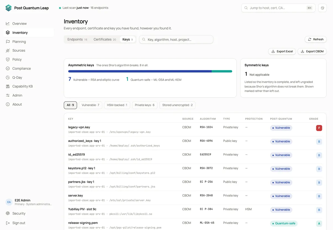Switch to the Endpoints tab
This screenshot has height=230, width=333.
pos(77,39)
